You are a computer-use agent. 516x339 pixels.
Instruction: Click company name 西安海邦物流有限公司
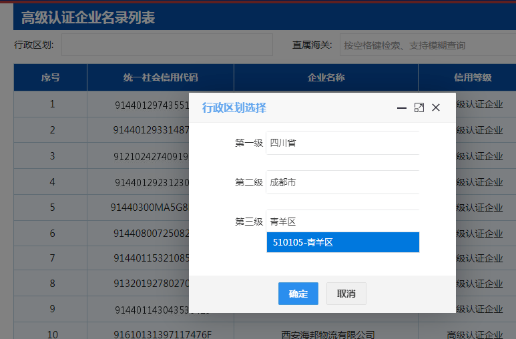pos(328,335)
